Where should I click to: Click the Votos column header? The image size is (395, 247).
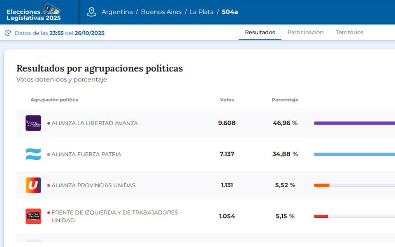pyautogui.click(x=227, y=100)
